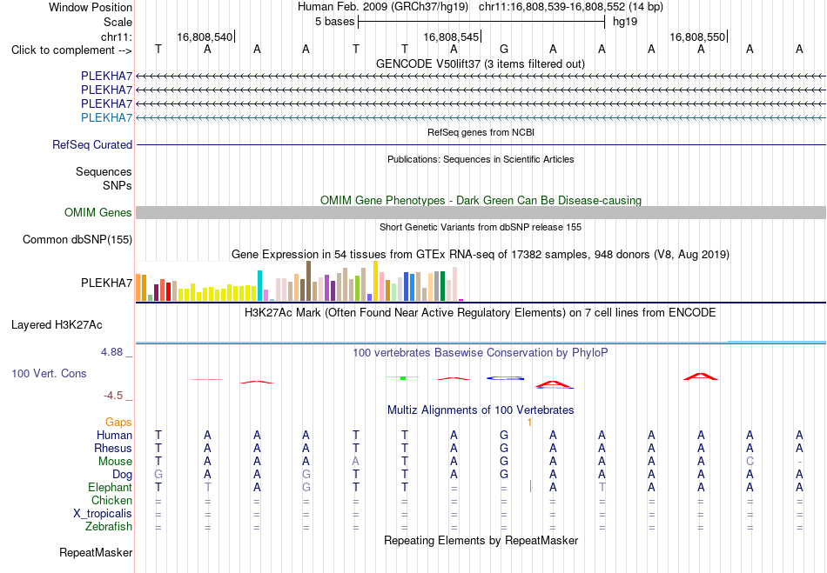Click the tall dark brown GTEx expression bar
The height and width of the screenshot is (573, 827).
(x=308, y=281)
